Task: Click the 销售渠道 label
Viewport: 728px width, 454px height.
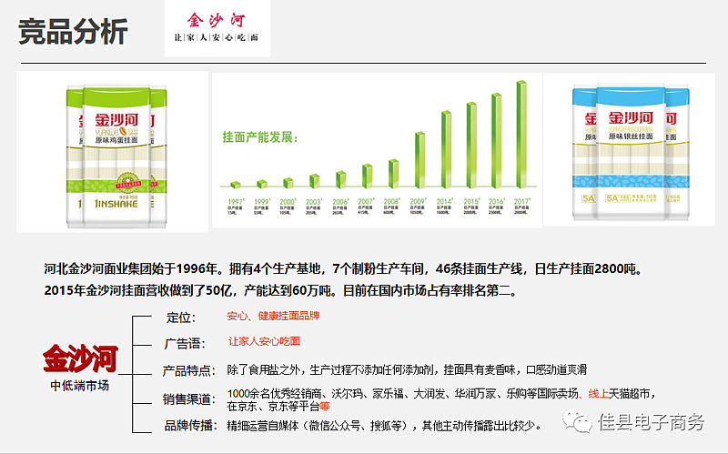Action: [x=189, y=399]
